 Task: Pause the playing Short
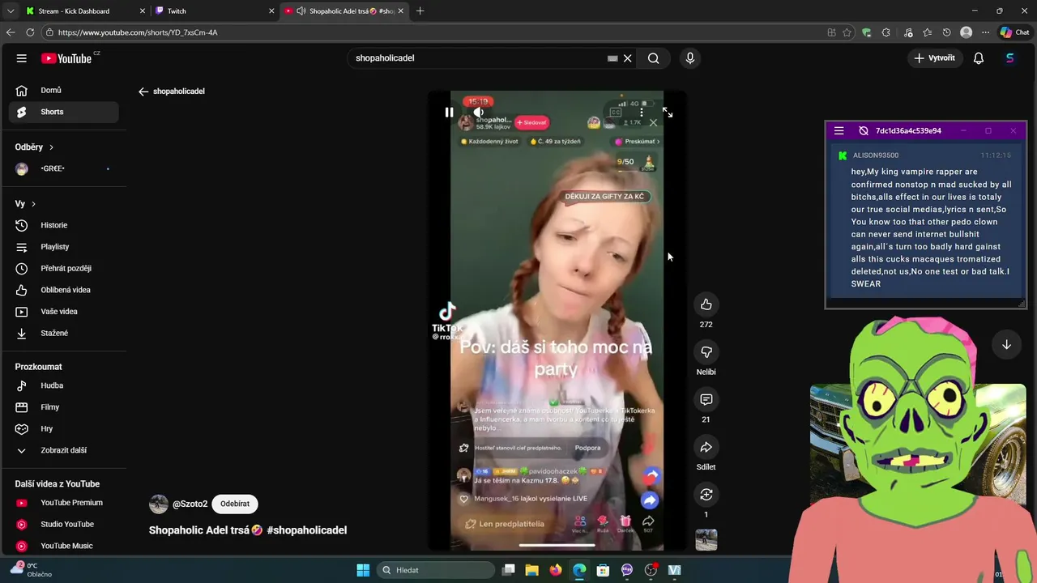pyautogui.click(x=449, y=113)
